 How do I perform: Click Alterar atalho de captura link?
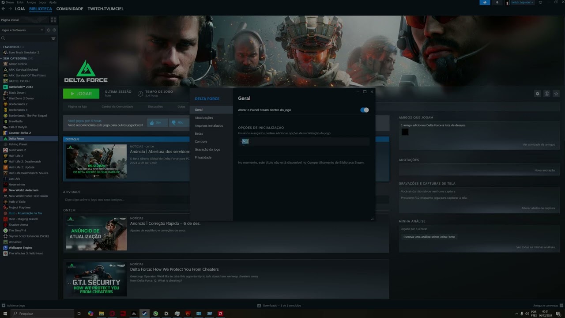[538, 208]
